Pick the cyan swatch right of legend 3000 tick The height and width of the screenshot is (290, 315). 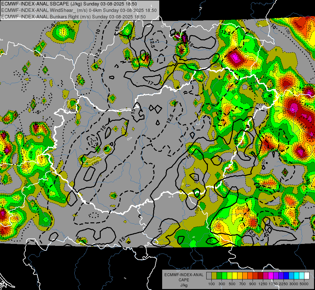[x=297, y=275]
